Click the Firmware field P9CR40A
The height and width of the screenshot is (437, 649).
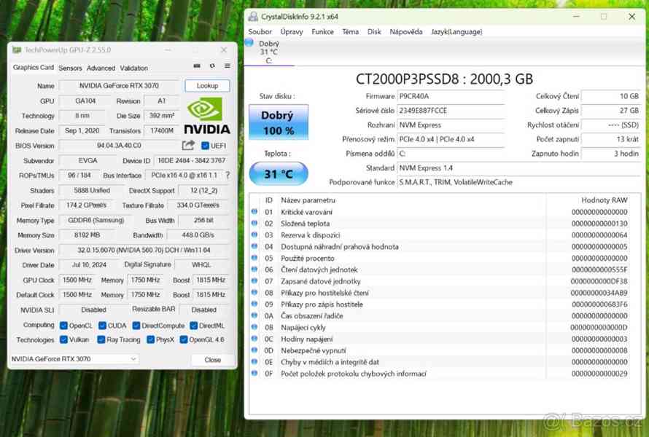point(451,96)
